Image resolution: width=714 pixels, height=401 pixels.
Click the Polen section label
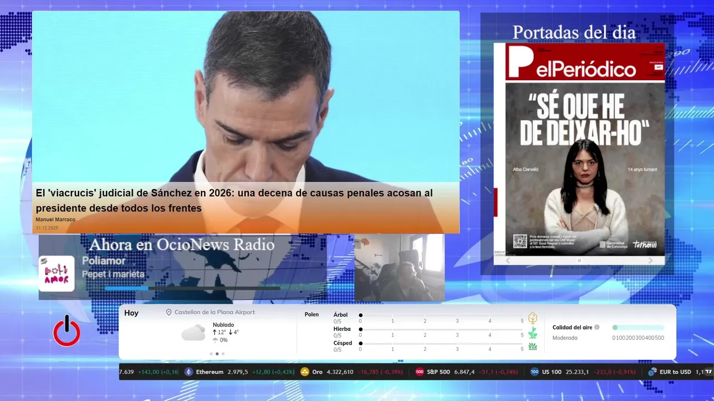coord(312,315)
